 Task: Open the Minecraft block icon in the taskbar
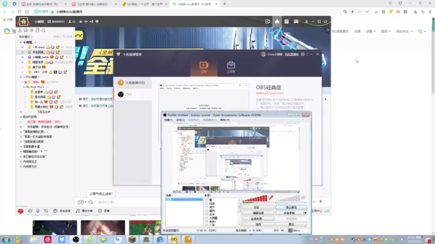click(x=132, y=239)
